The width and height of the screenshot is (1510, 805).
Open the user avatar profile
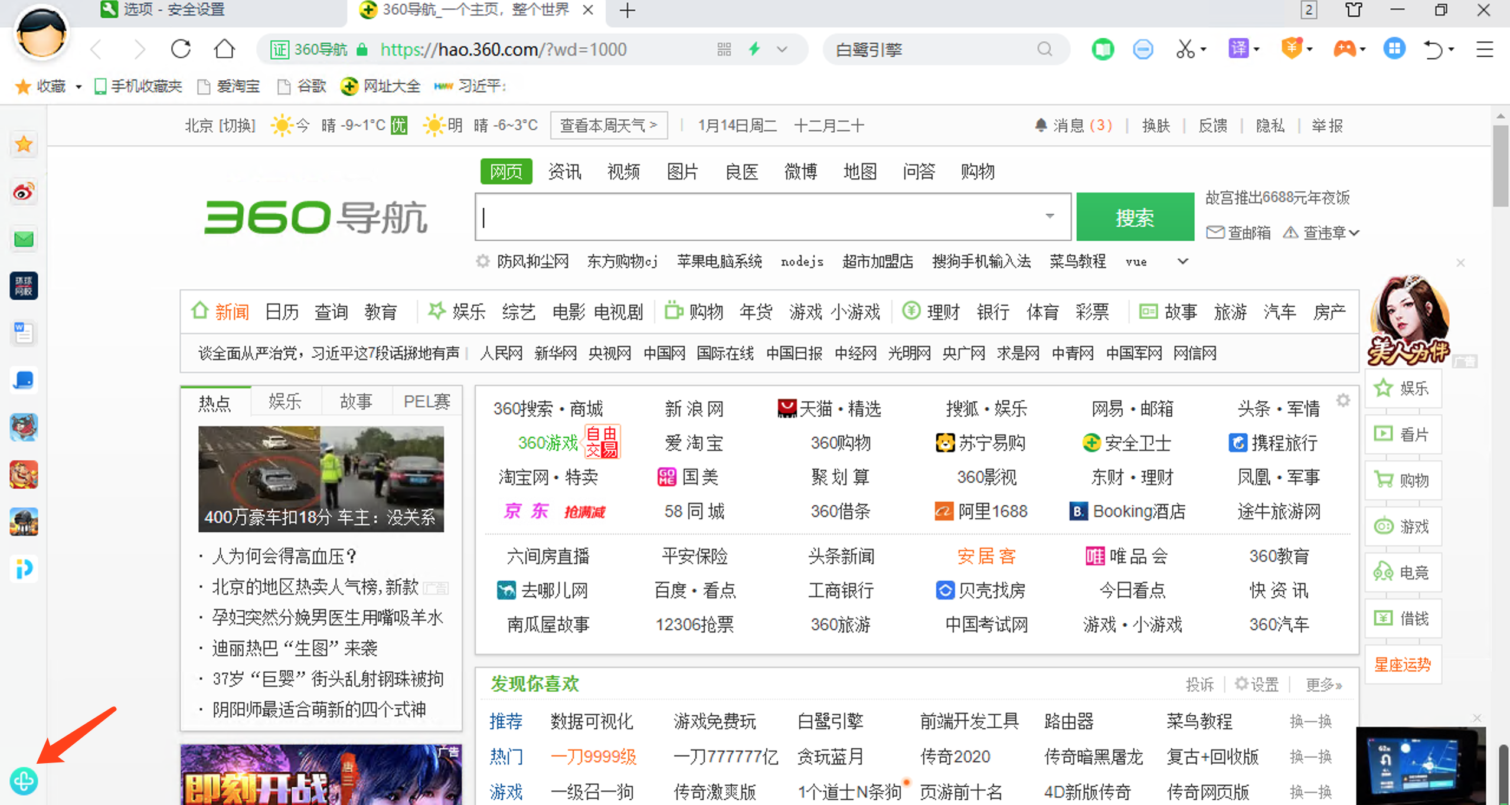41,32
